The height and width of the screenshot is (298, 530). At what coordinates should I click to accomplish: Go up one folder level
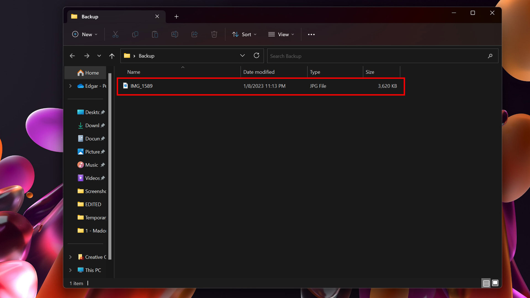(112, 56)
